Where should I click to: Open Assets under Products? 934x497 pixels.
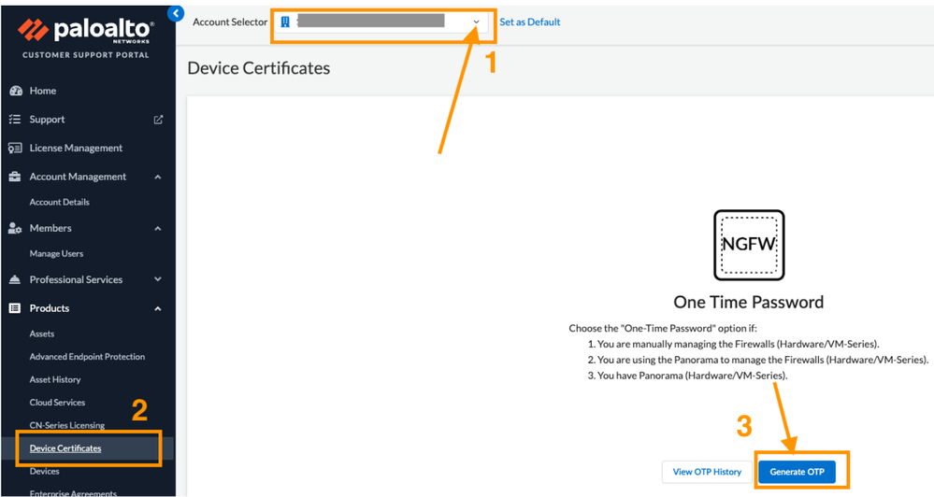coord(42,334)
